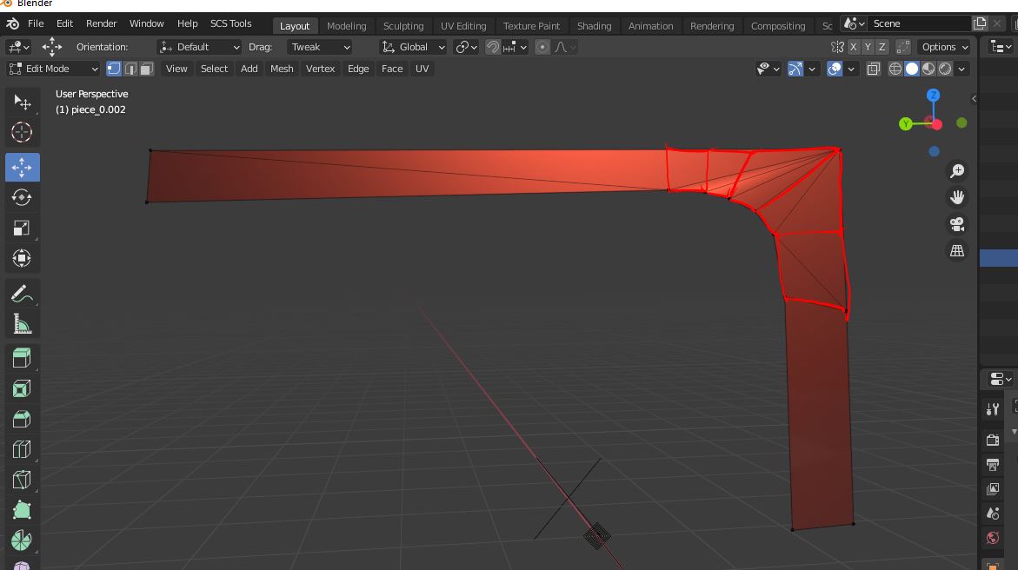Viewport: 1018px width, 570px height.
Task: Activate the Move tool in toolbar
Action: 22,168
